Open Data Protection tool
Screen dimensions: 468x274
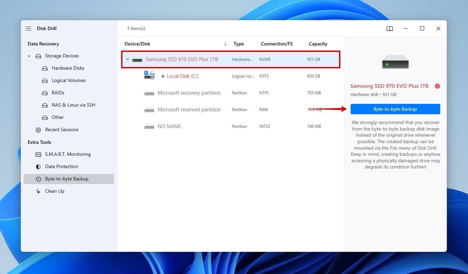[62, 167]
